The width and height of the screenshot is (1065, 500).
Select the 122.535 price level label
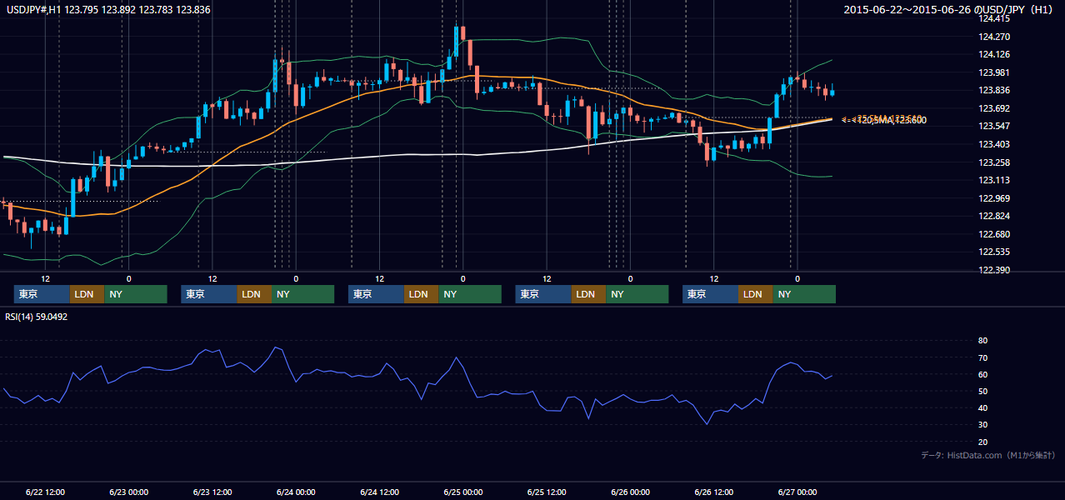[x=995, y=252]
